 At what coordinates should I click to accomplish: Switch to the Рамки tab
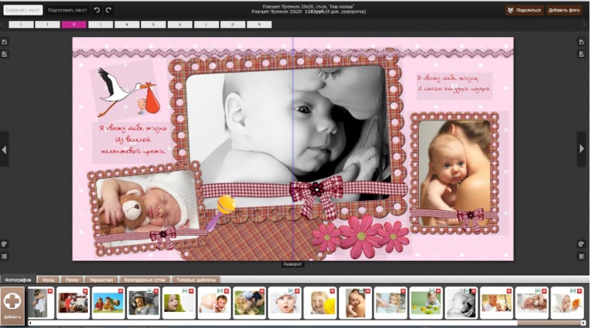(72, 279)
